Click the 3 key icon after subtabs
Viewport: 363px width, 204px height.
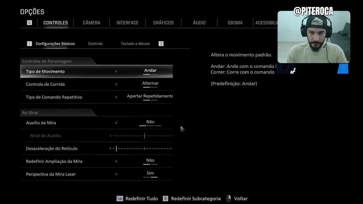pyautogui.click(x=161, y=44)
